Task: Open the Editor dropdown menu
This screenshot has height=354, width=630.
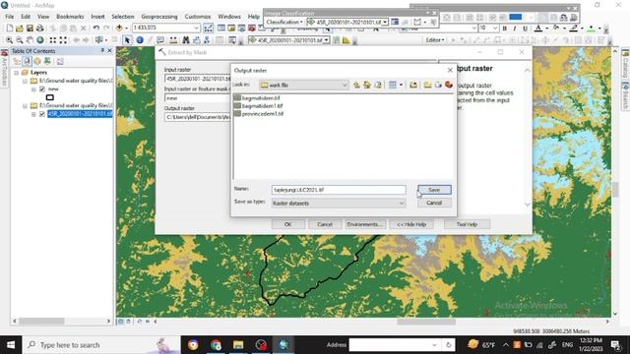Action: pos(435,40)
